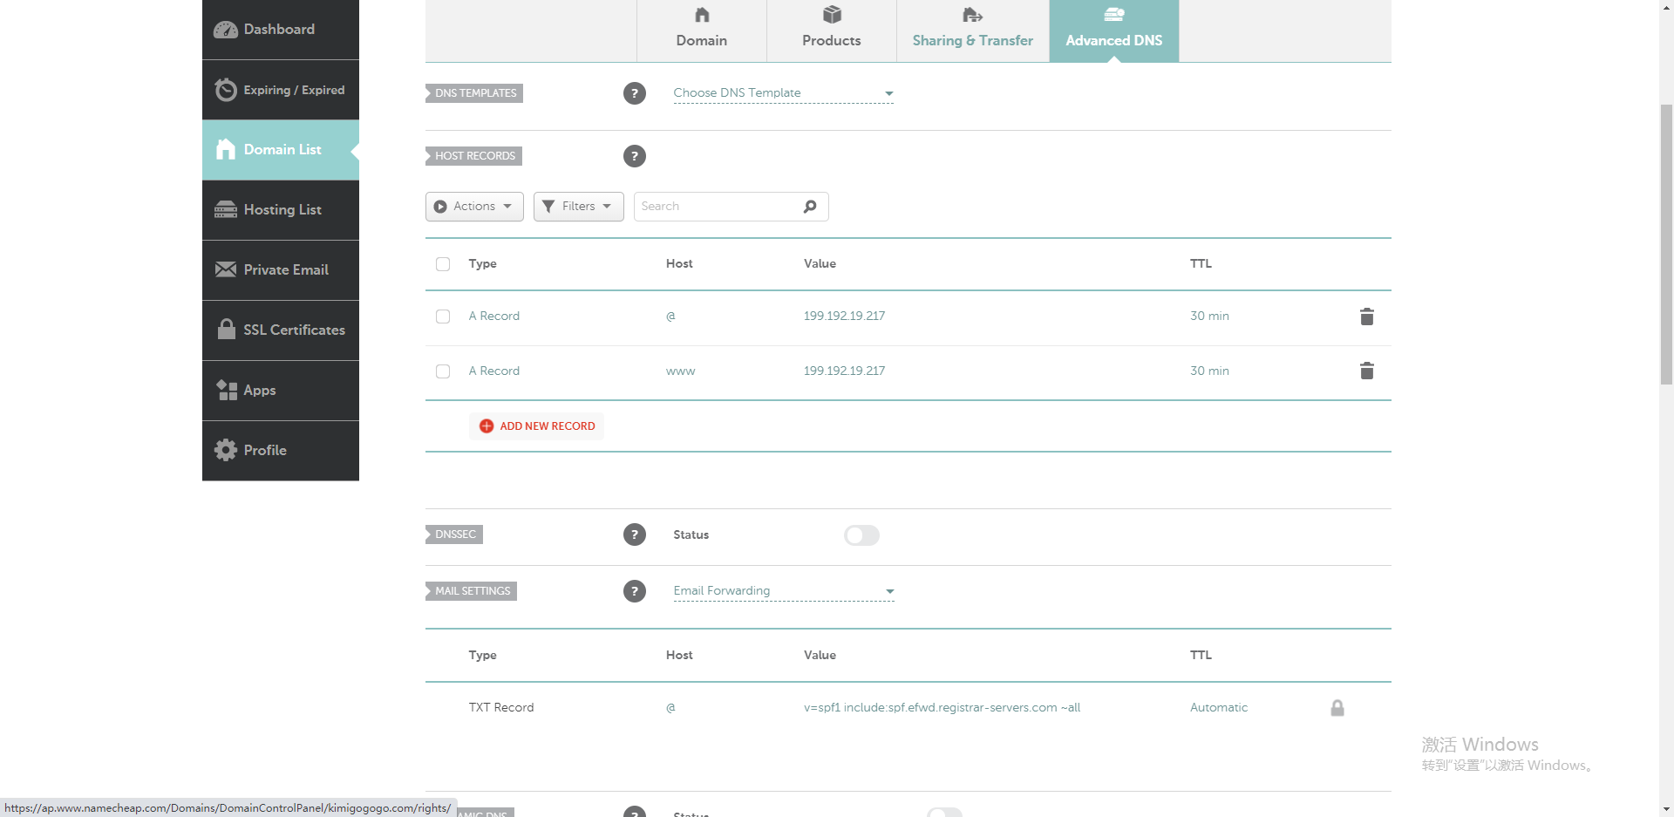This screenshot has width=1674, height=817.
Task: Open Apps in the sidebar
Action: 281,391
